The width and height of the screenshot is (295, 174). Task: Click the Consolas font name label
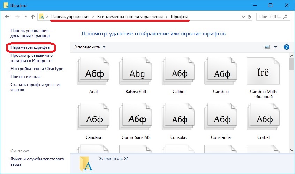click(178, 137)
